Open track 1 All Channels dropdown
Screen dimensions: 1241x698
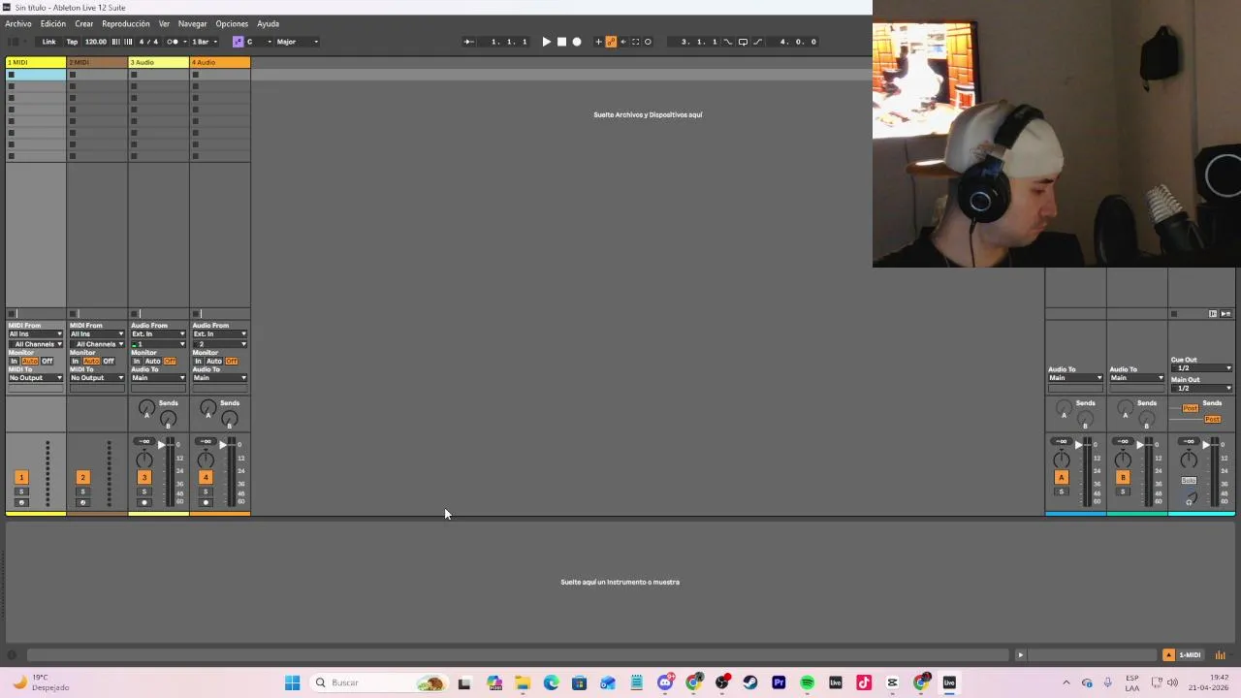36,344
